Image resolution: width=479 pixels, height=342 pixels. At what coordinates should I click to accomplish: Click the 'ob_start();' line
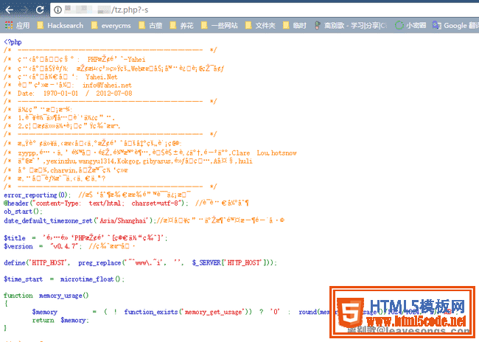point(24,212)
